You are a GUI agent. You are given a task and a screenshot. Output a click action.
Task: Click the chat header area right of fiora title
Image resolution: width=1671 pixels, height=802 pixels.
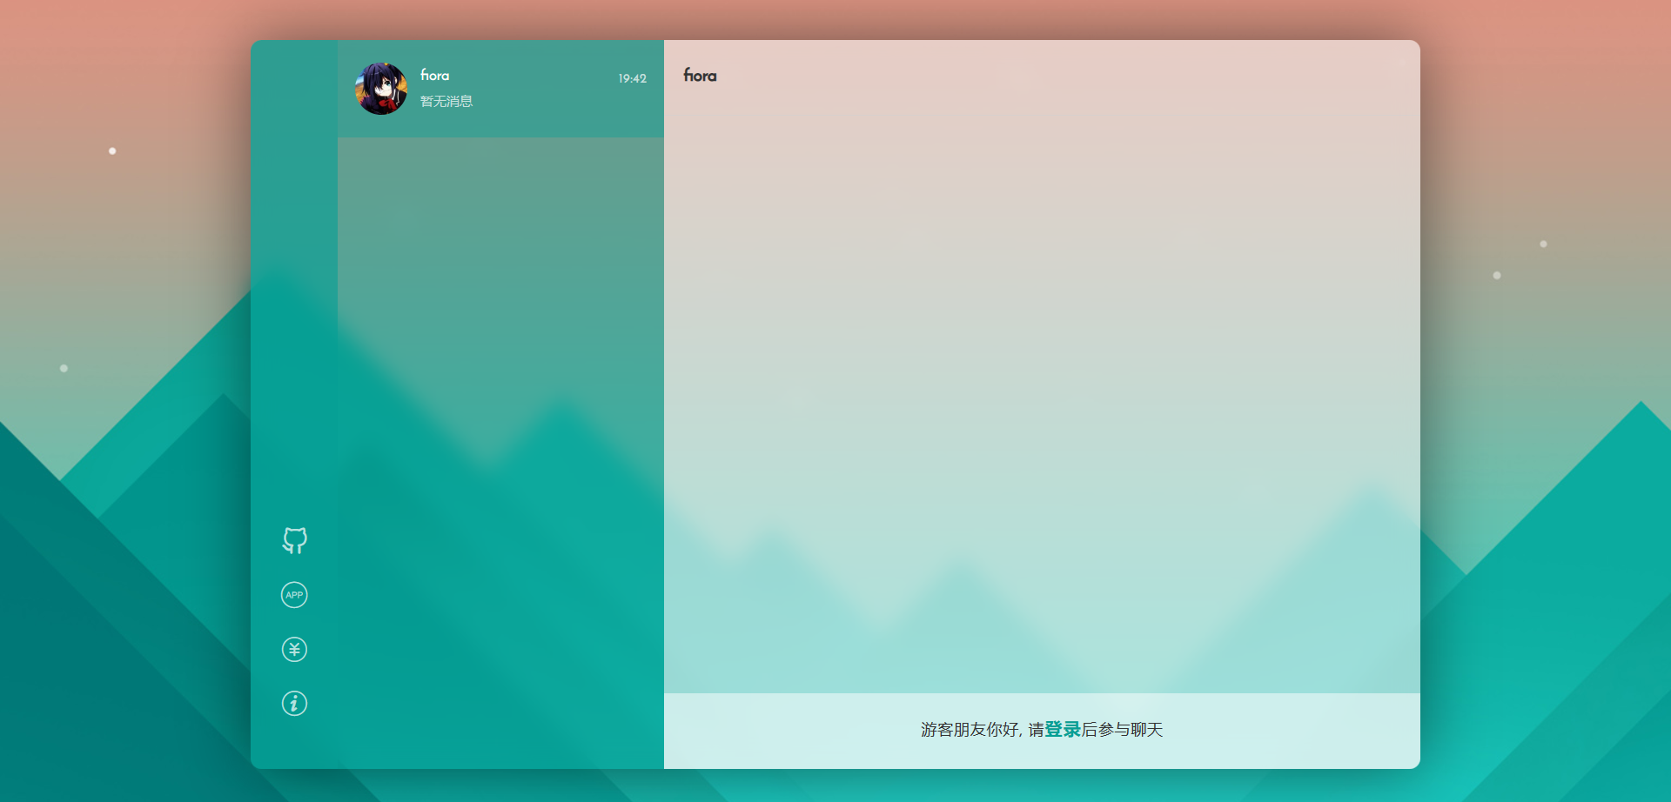(x=1044, y=76)
